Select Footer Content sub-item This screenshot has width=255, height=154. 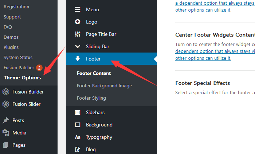click(x=94, y=73)
